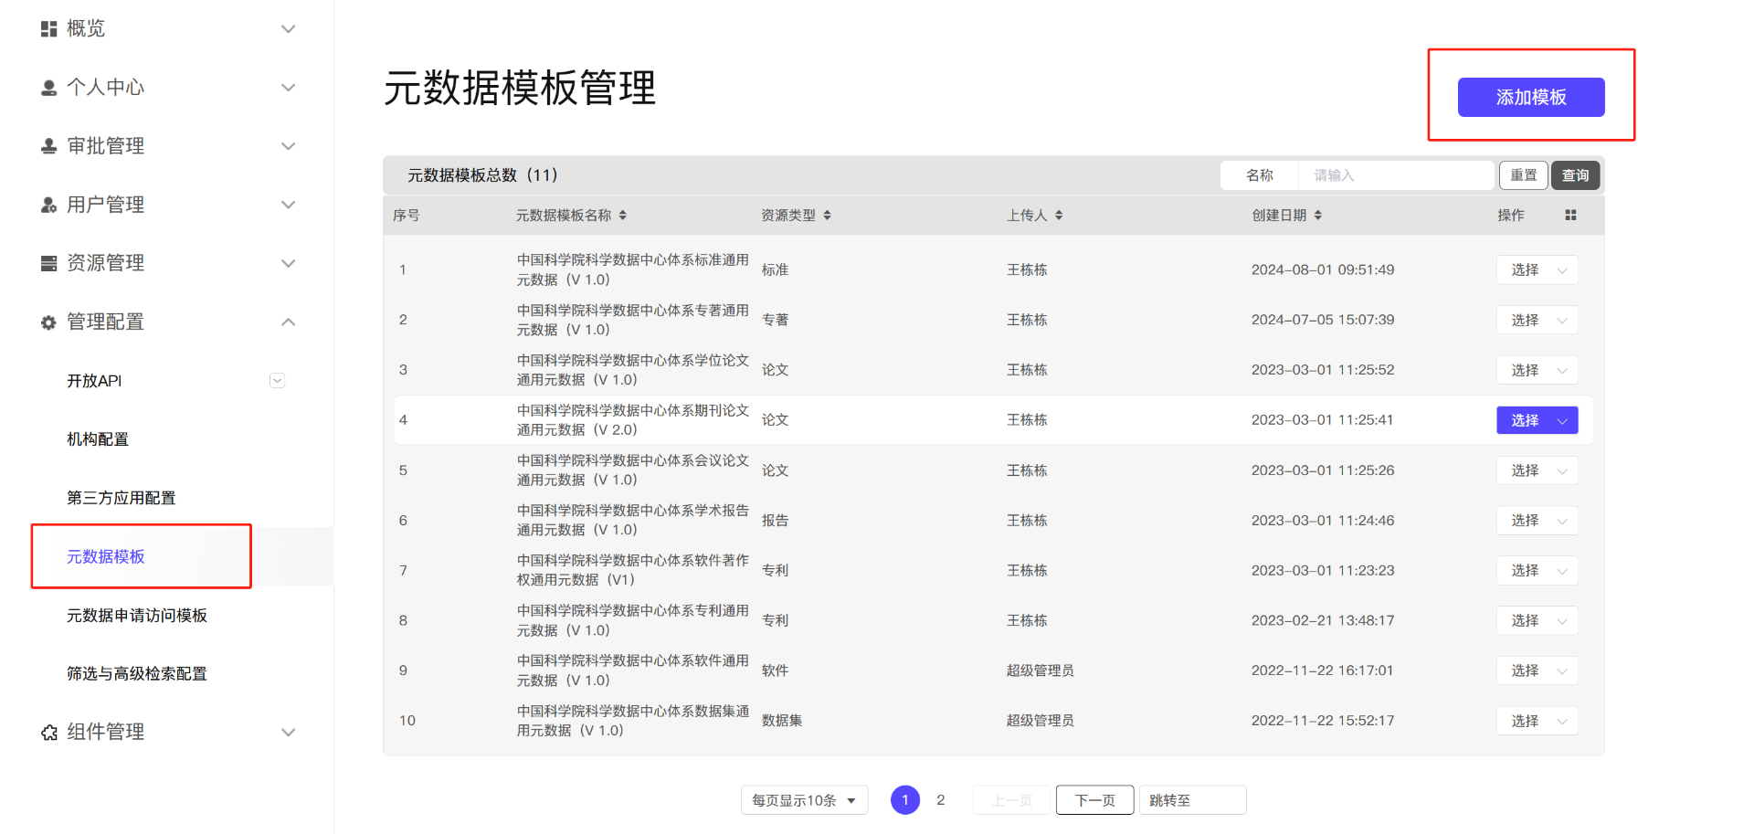The image size is (1754, 834).
Task: Open 开放API menu item
Action: 94,381
